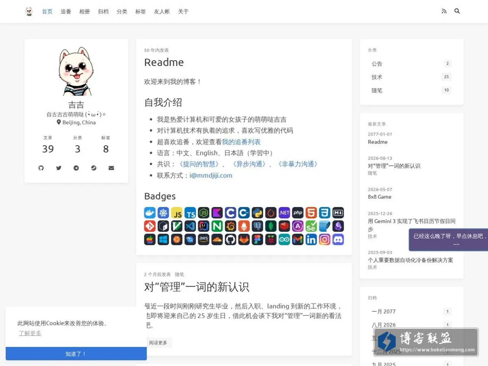Click the Obsidian badge icon
The height and width of the screenshot is (366, 488).
pos(338,226)
